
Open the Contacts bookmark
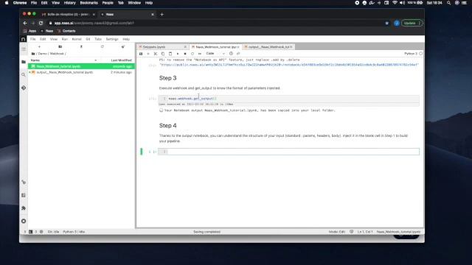pyautogui.click(x=66, y=31)
